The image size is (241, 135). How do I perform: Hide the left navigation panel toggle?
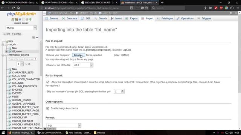pos(44,13)
